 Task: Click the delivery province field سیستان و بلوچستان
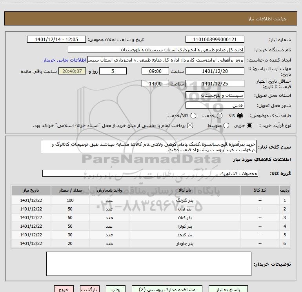click(215, 95)
